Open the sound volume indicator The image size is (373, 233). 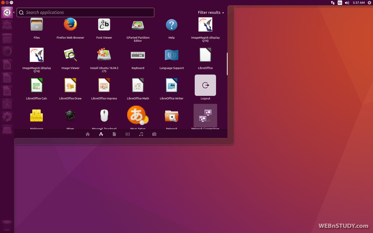click(x=347, y=3)
